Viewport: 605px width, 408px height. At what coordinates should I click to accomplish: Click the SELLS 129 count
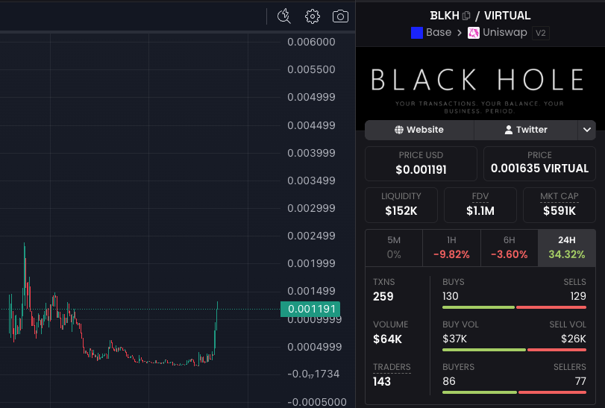click(x=578, y=296)
